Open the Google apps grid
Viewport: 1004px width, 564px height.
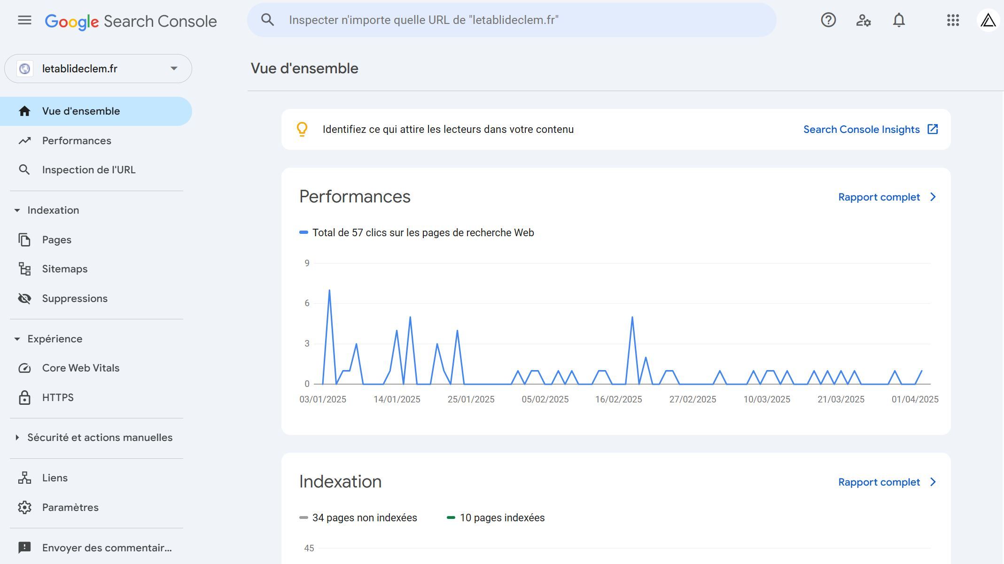953,20
